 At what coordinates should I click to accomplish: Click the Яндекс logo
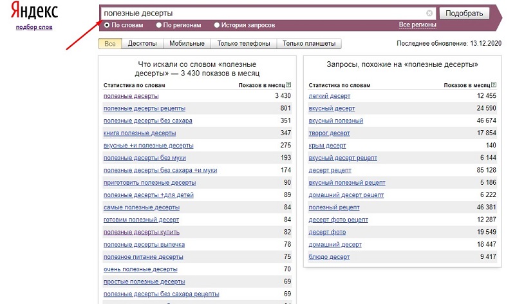coord(34,10)
